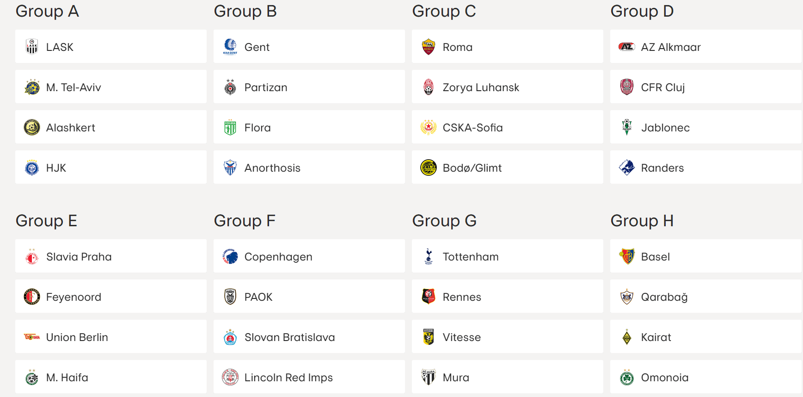Select the CFR Cluj team card
The image size is (803, 397).
tap(705, 87)
